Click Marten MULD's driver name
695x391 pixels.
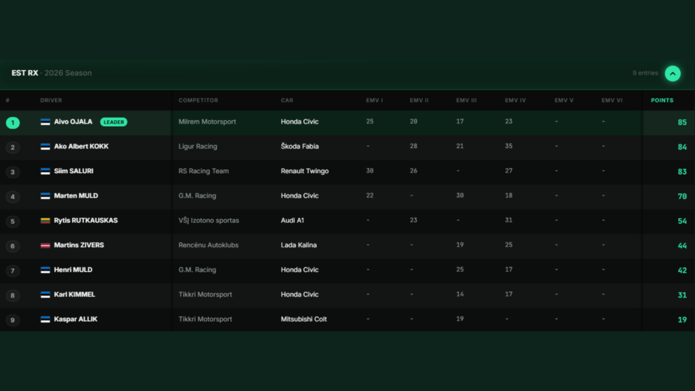point(76,195)
